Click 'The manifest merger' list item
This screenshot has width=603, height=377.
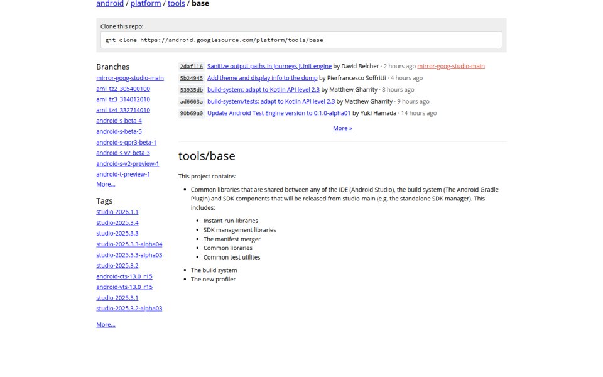(x=232, y=239)
